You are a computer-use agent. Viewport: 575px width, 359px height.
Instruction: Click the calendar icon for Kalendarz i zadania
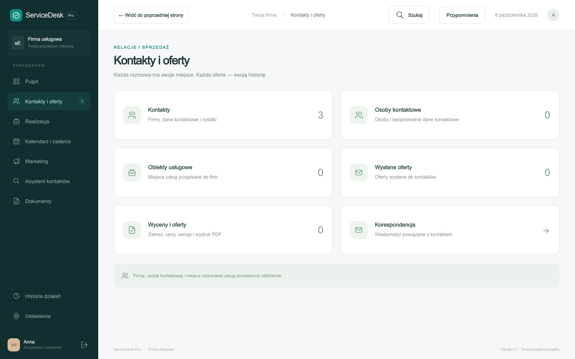[x=16, y=141]
